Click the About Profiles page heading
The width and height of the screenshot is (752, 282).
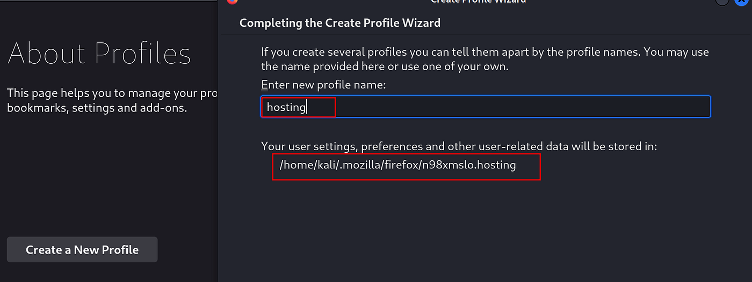coord(99,54)
